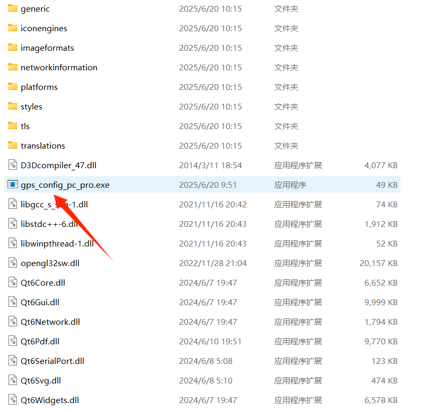Select the D3Dcompiler_47.dll file icon
Viewport: 429px width, 411px height.
coord(13,165)
